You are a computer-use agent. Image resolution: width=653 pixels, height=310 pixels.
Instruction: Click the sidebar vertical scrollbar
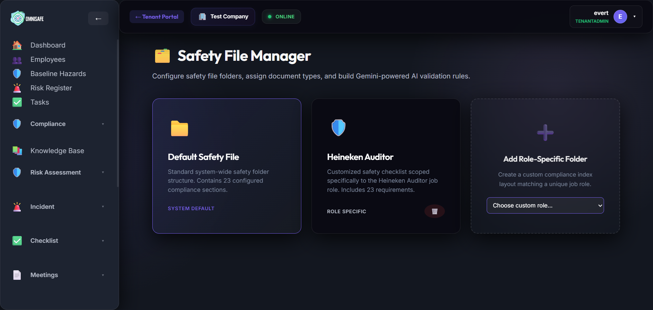click(x=118, y=113)
